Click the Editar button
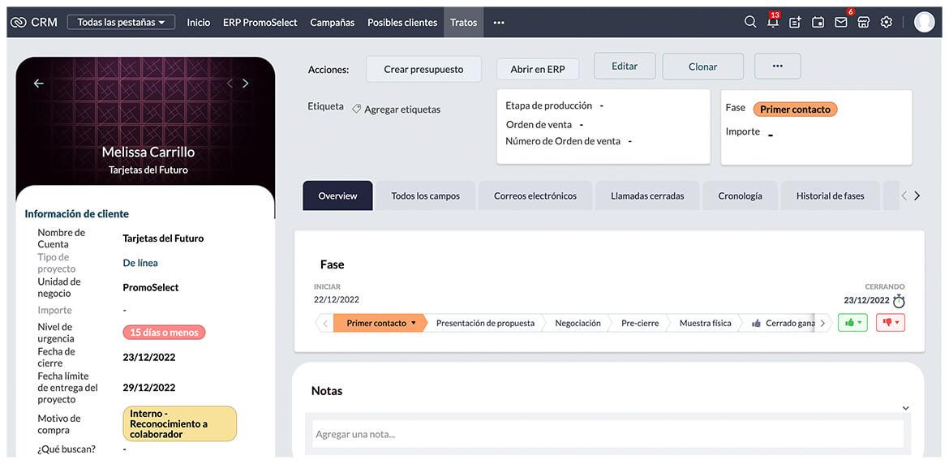 tap(625, 66)
